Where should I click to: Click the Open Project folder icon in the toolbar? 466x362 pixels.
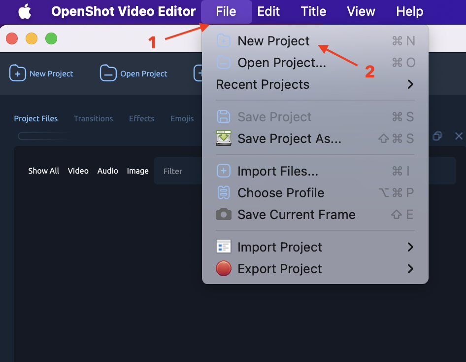click(x=108, y=73)
